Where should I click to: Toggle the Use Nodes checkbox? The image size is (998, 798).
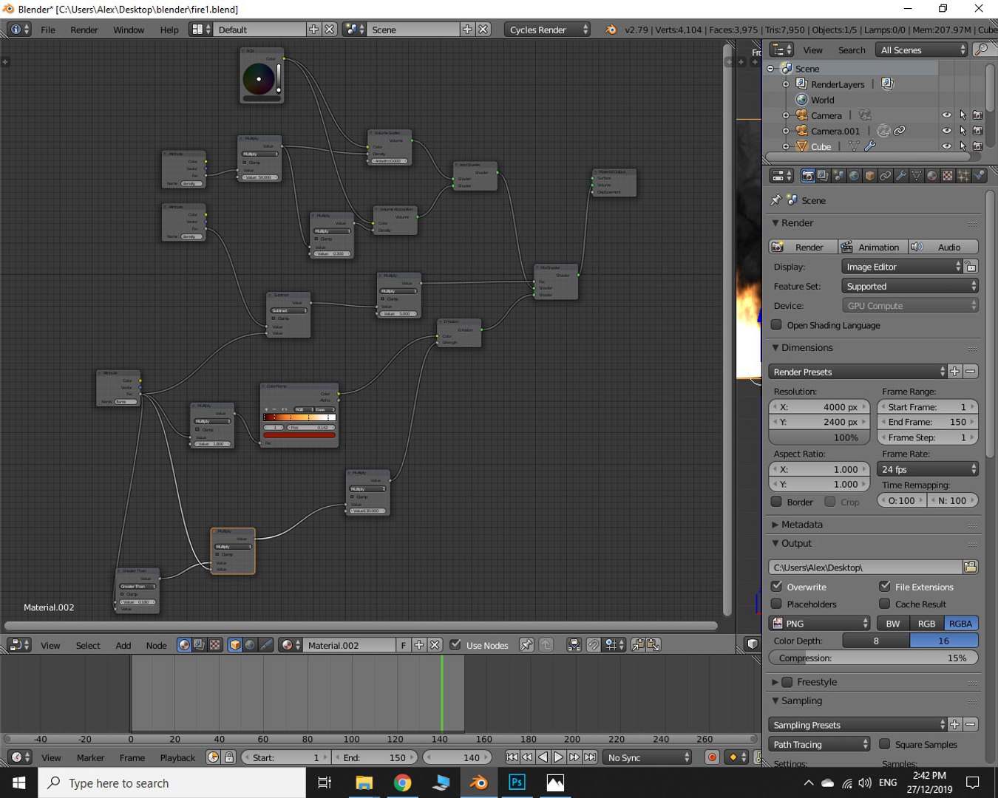tap(455, 644)
